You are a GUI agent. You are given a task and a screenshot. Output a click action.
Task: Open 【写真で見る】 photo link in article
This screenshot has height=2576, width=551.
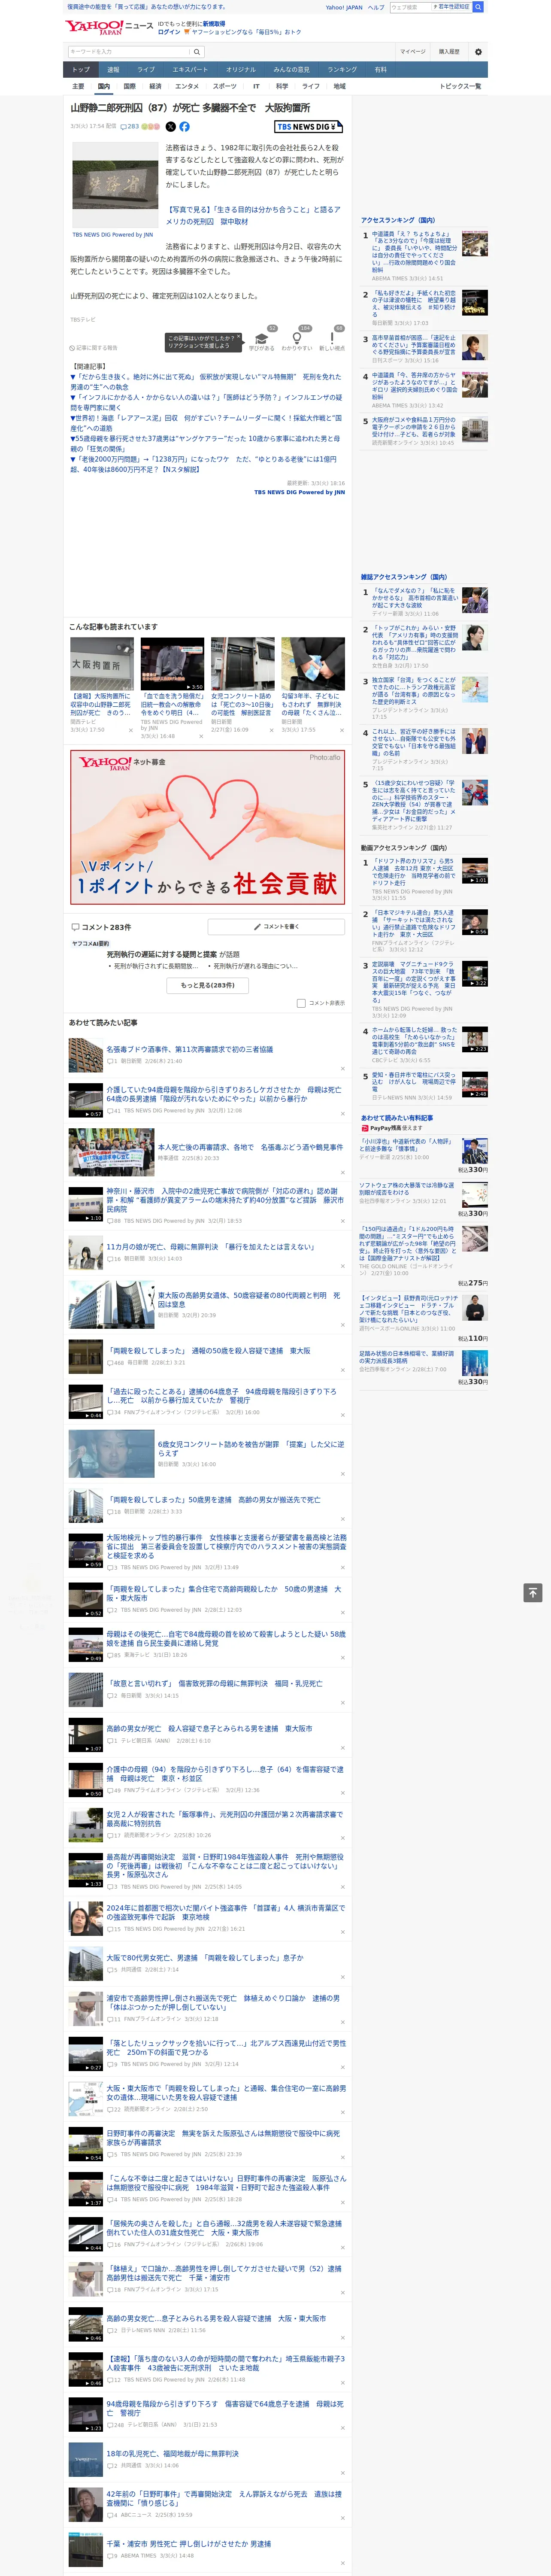(x=253, y=215)
